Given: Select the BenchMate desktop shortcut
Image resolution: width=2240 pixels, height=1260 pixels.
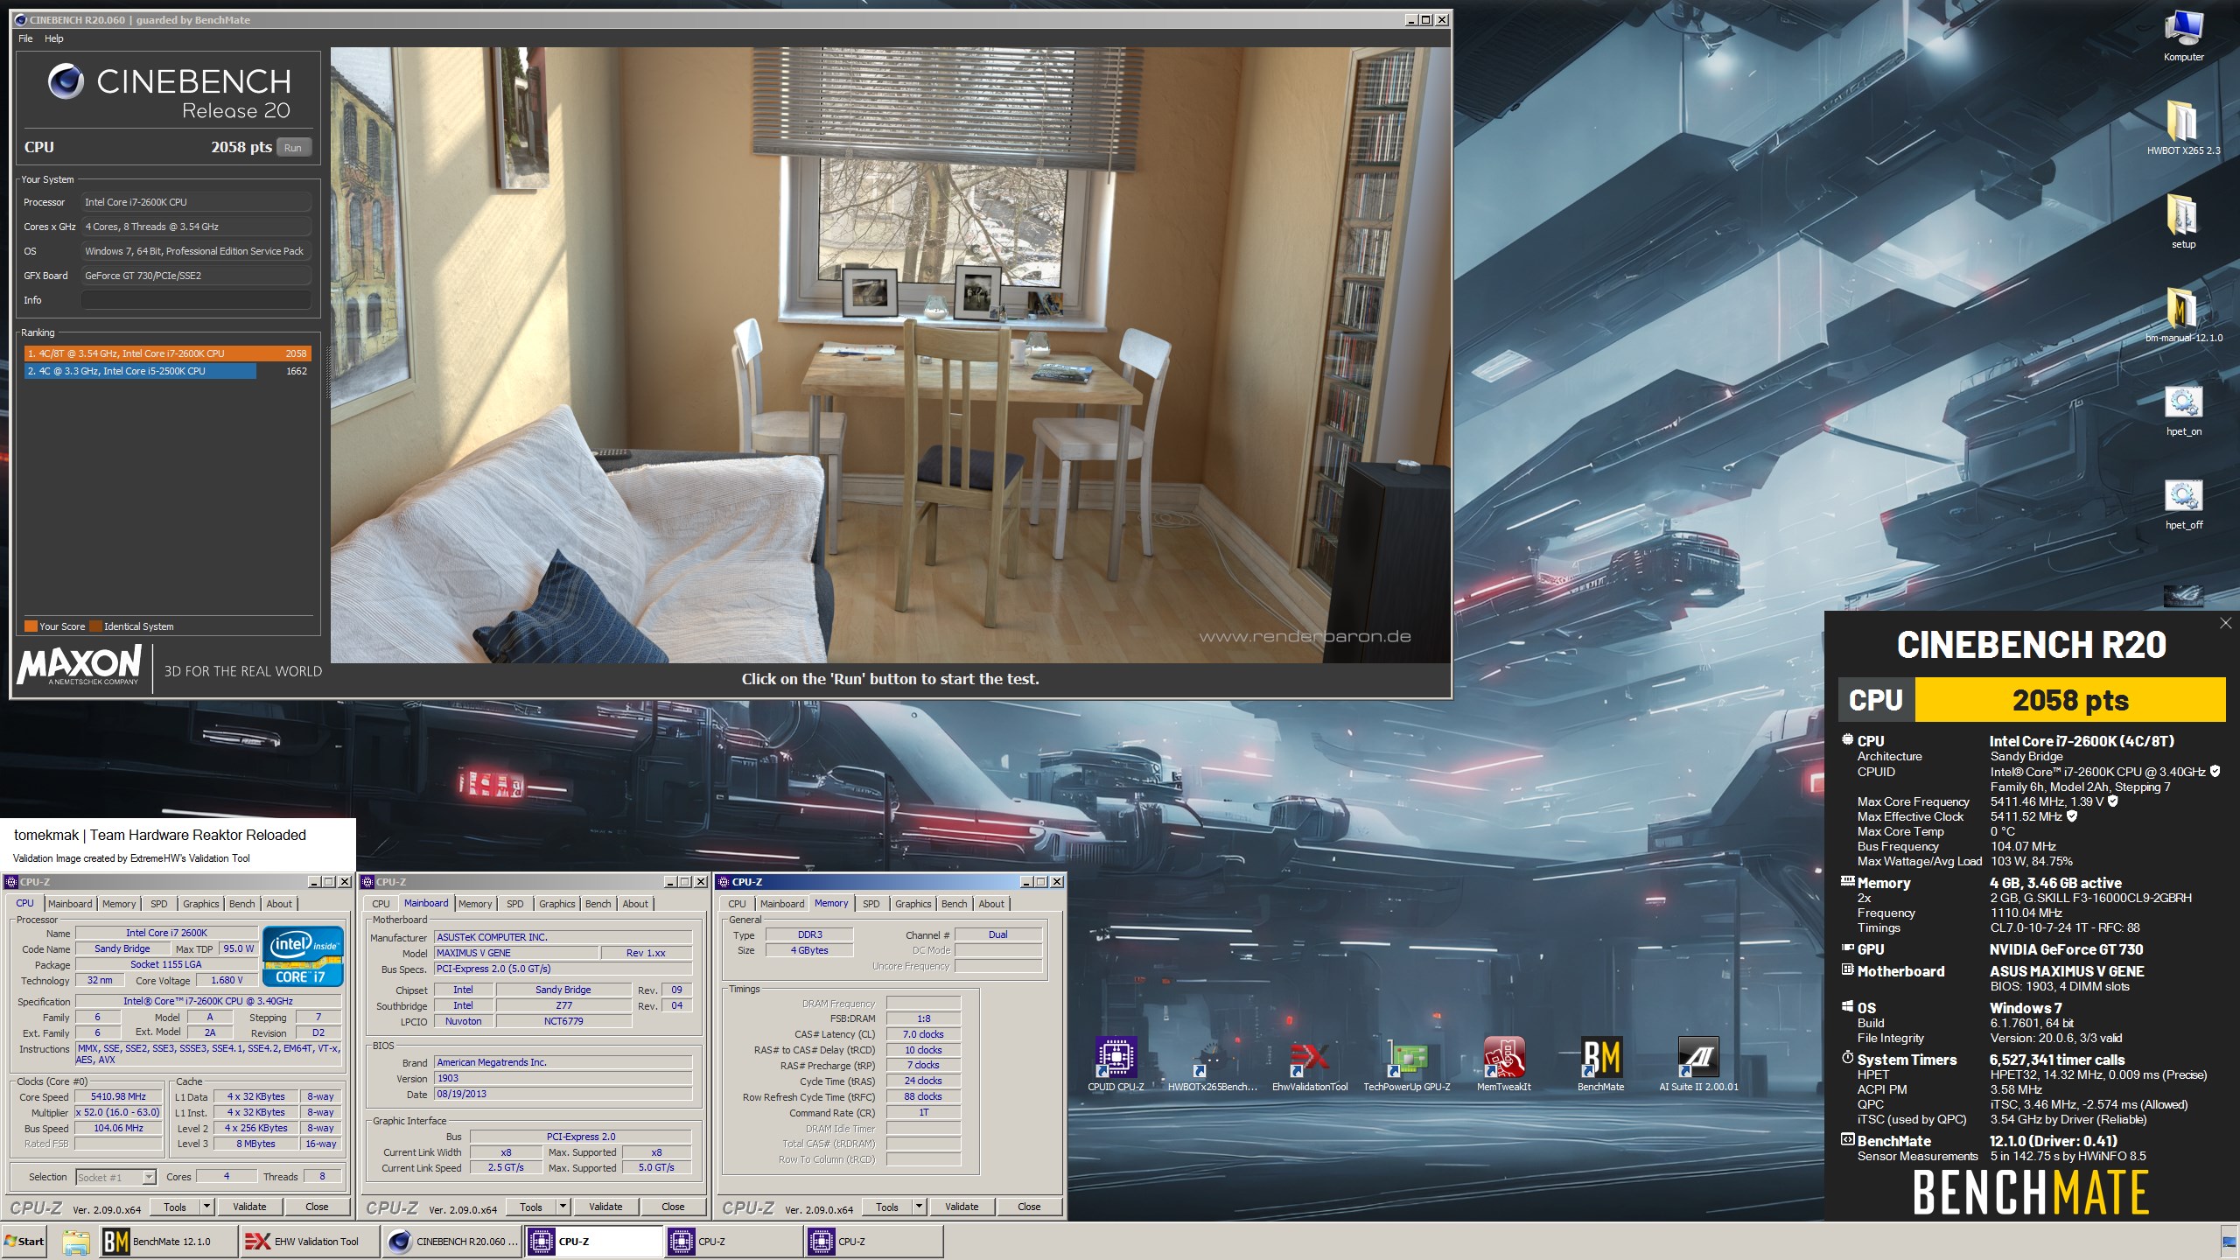Looking at the screenshot, I should tap(1600, 1063).
